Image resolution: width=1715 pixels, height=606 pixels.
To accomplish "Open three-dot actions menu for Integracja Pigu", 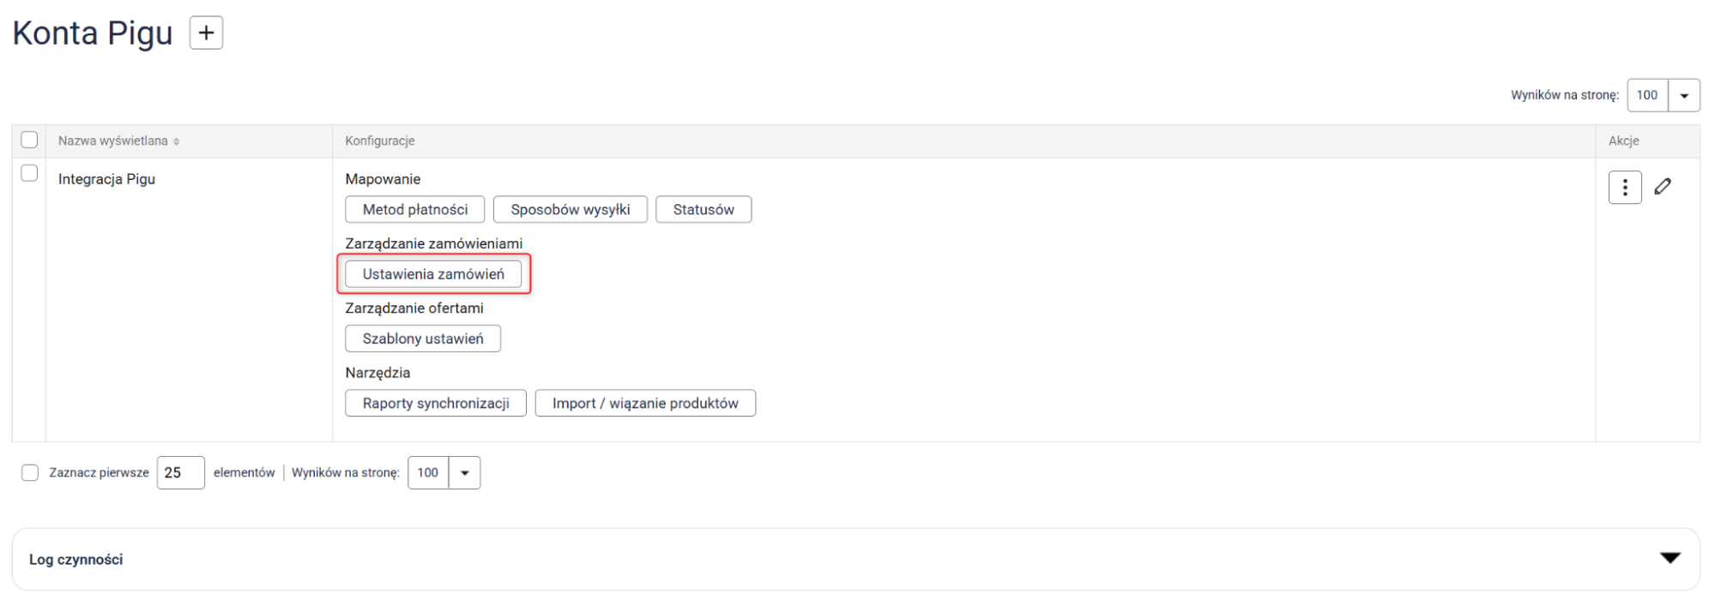I will 1624,188.
